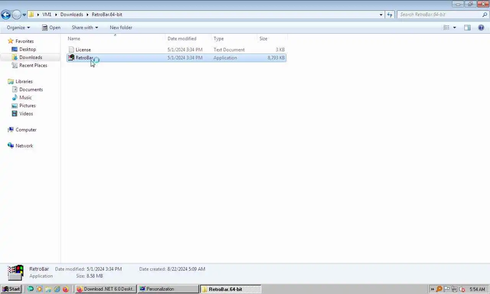The image size is (490, 294).
Task: Select Libraries in the navigation pane
Action: (24, 82)
